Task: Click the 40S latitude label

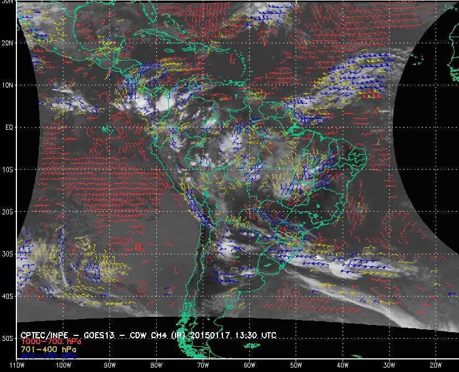Action: coord(7,297)
